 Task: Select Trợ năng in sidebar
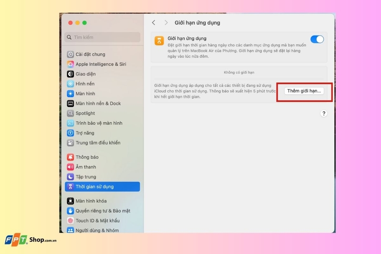coord(102,133)
